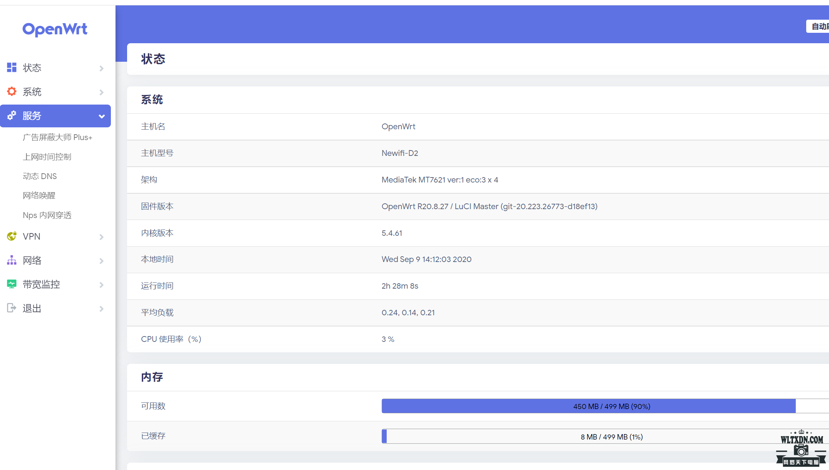The width and height of the screenshot is (829, 470).
Task: Expand the 带宽监控 menu chevron
Action: pos(102,285)
